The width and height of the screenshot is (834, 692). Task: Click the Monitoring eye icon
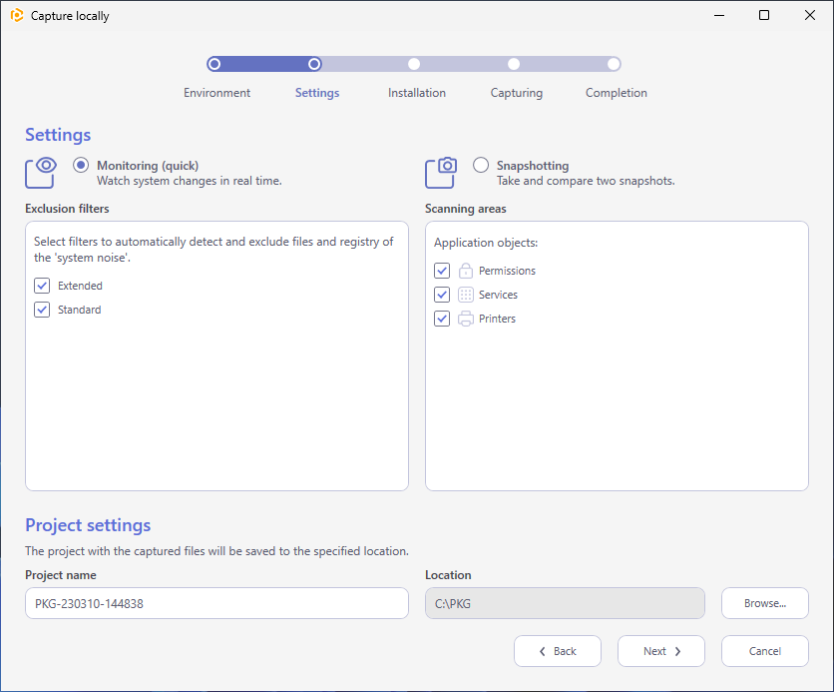(x=41, y=173)
